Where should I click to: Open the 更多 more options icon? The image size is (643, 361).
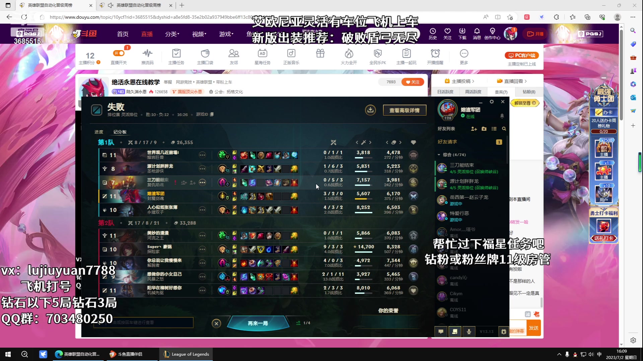point(464,56)
